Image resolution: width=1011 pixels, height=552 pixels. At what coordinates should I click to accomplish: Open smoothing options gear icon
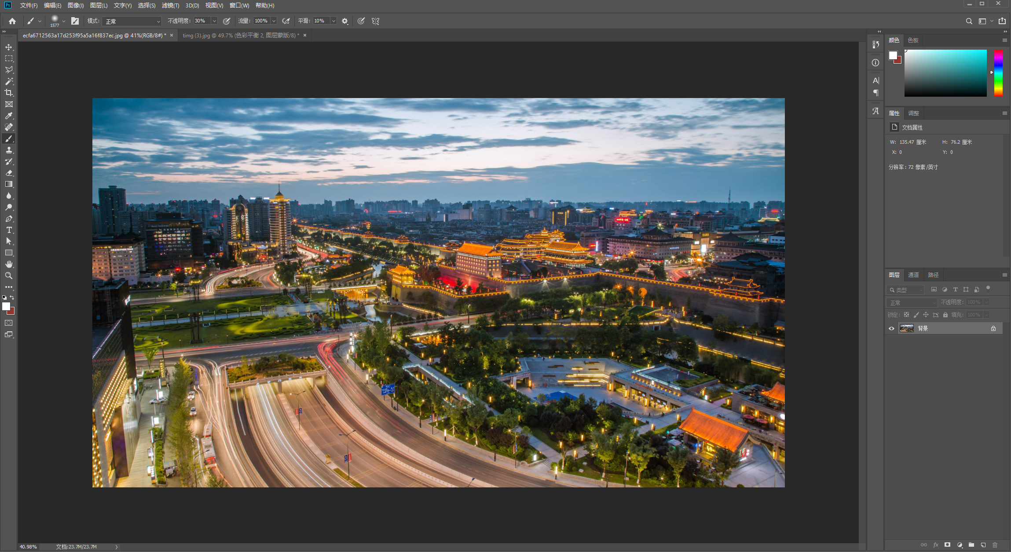[345, 21]
